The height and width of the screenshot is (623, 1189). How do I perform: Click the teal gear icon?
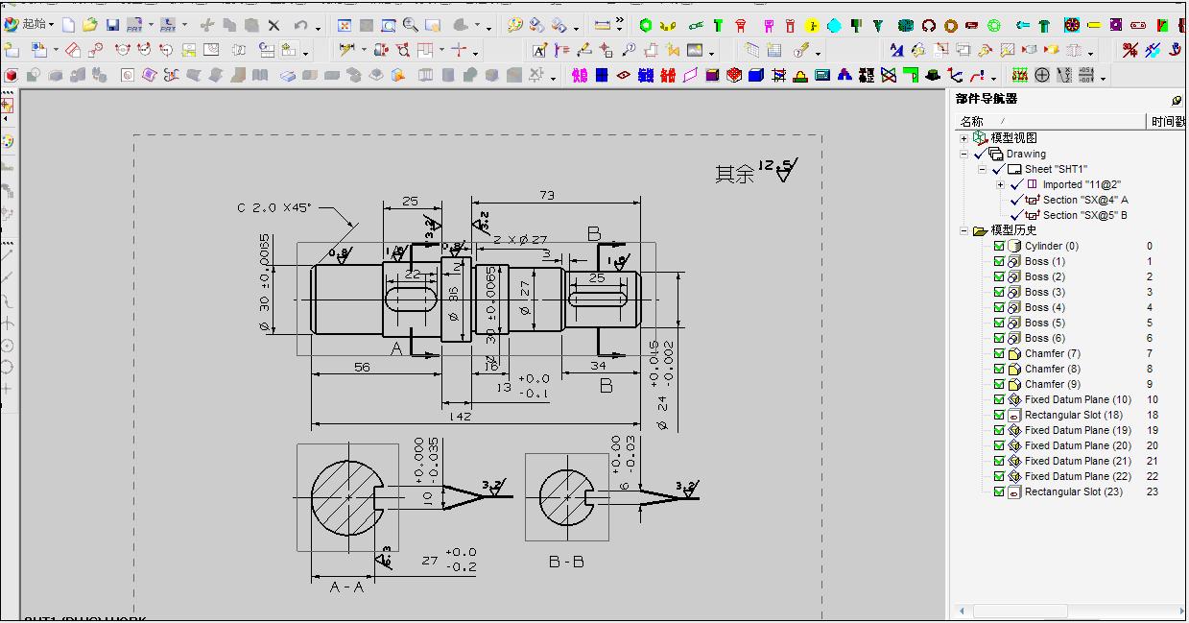[x=906, y=25]
